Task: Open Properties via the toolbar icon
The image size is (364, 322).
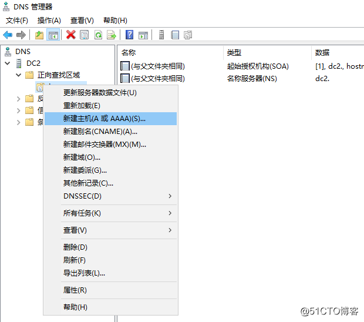Action: 85,35
